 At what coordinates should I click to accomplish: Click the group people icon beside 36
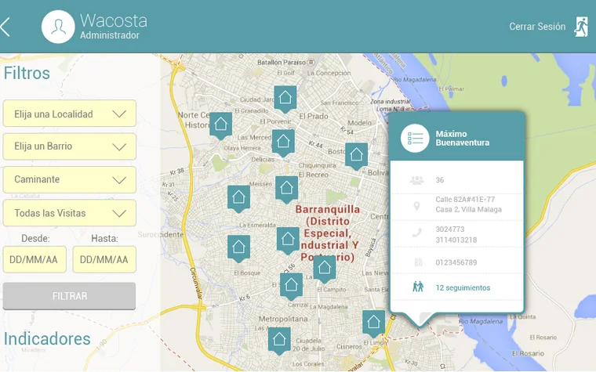click(416, 180)
